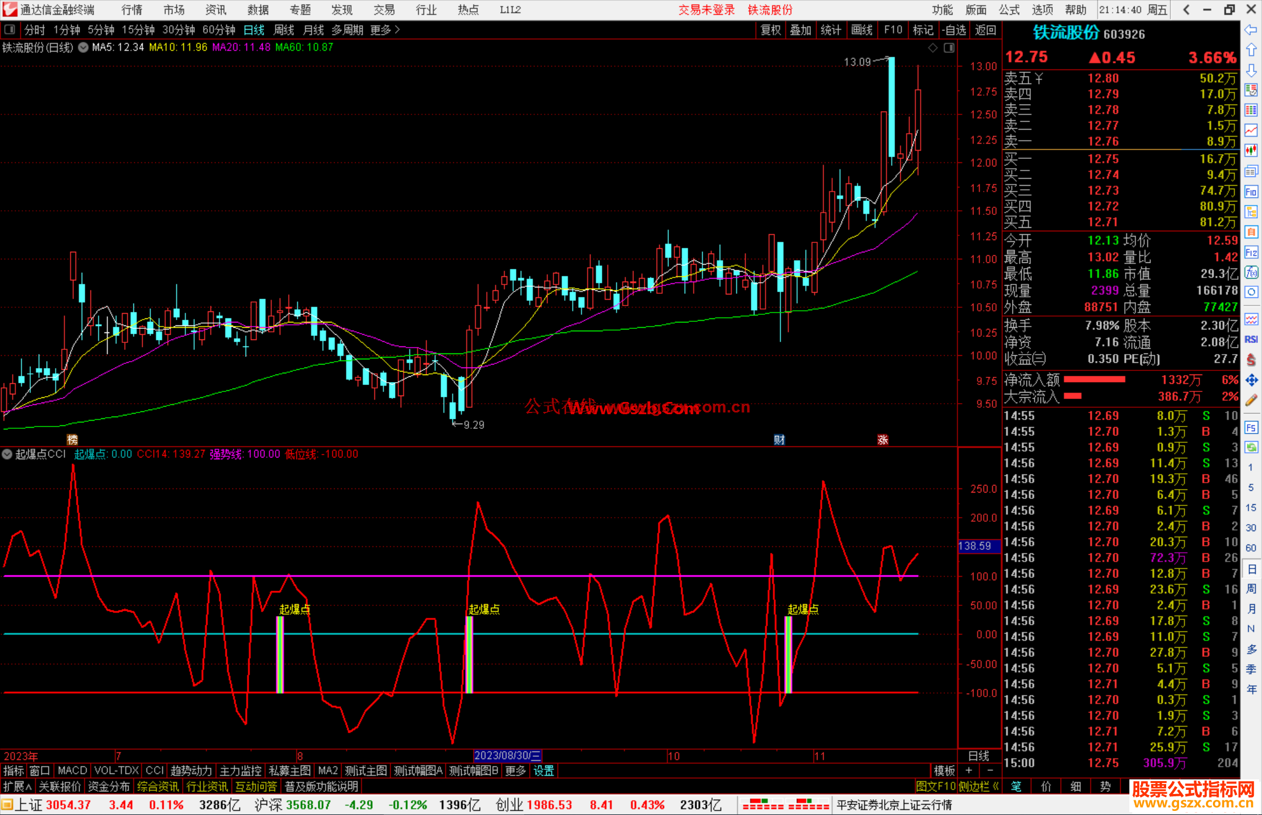1262x815 pixels.
Task: Click the plus zoom button near 模板
Action: click(x=969, y=771)
